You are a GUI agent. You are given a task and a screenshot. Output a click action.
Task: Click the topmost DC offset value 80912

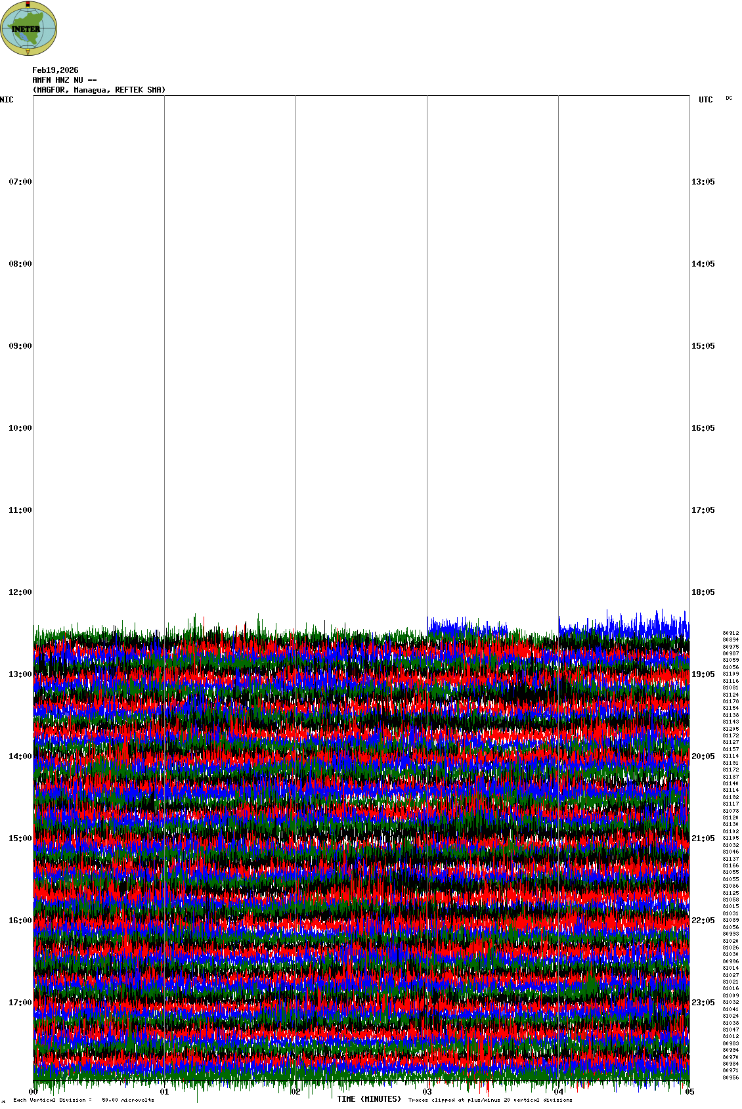tap(730, 633)
